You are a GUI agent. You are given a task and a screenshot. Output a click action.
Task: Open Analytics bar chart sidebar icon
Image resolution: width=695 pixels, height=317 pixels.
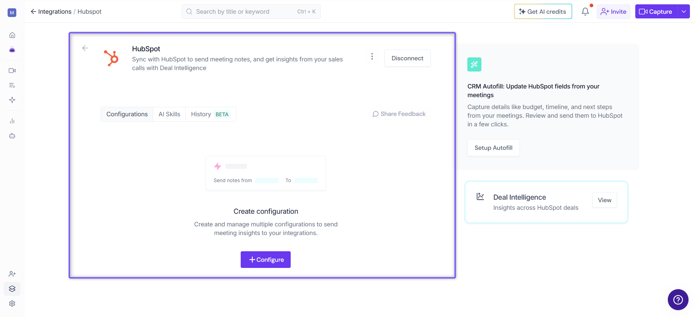(x=12, y=121)
